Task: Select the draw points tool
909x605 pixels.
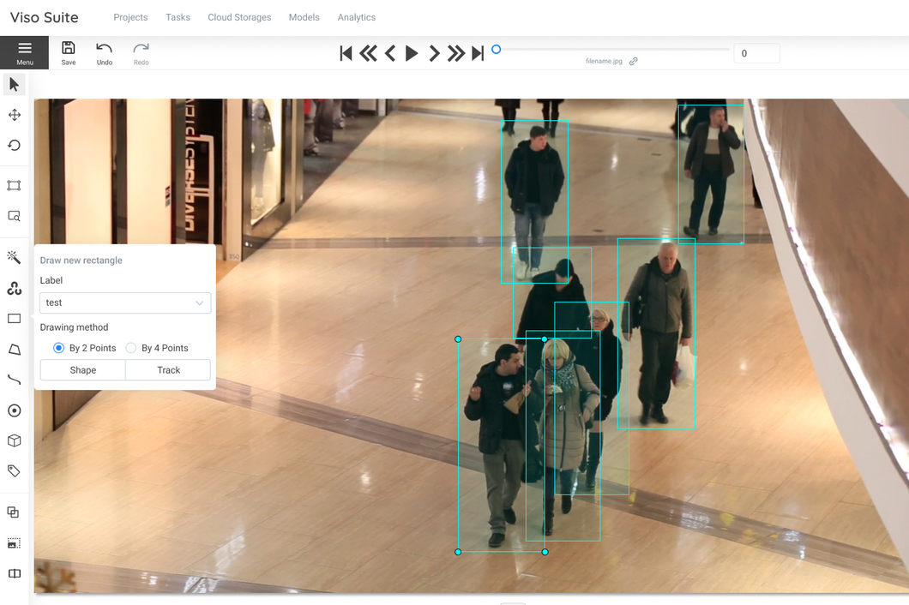Action: [x=14, y=410]
